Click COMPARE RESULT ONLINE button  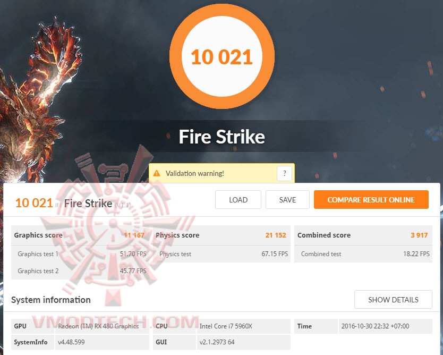[x=371, y=199]
